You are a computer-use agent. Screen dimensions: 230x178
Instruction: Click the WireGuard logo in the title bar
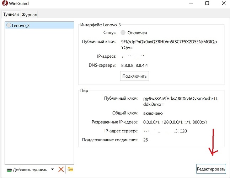5,3
